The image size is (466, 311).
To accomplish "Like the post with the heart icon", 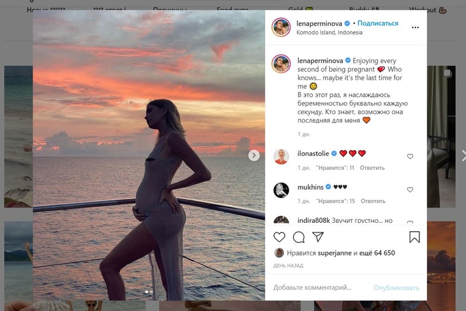I will (279, 238).
